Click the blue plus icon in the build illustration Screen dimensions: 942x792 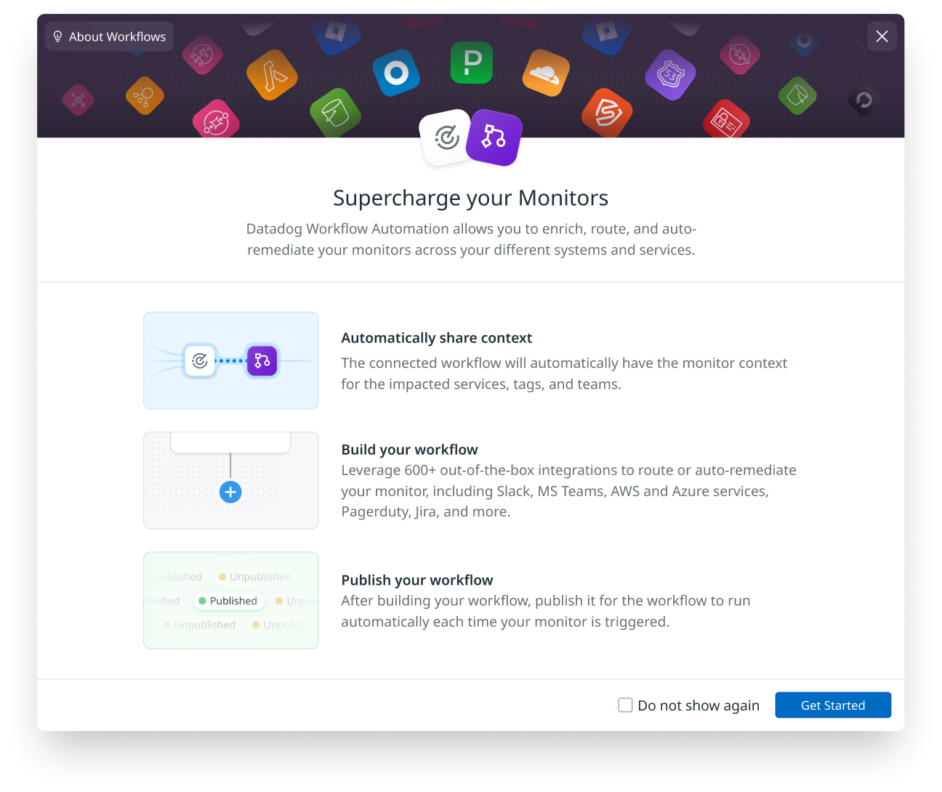point(230,492)
